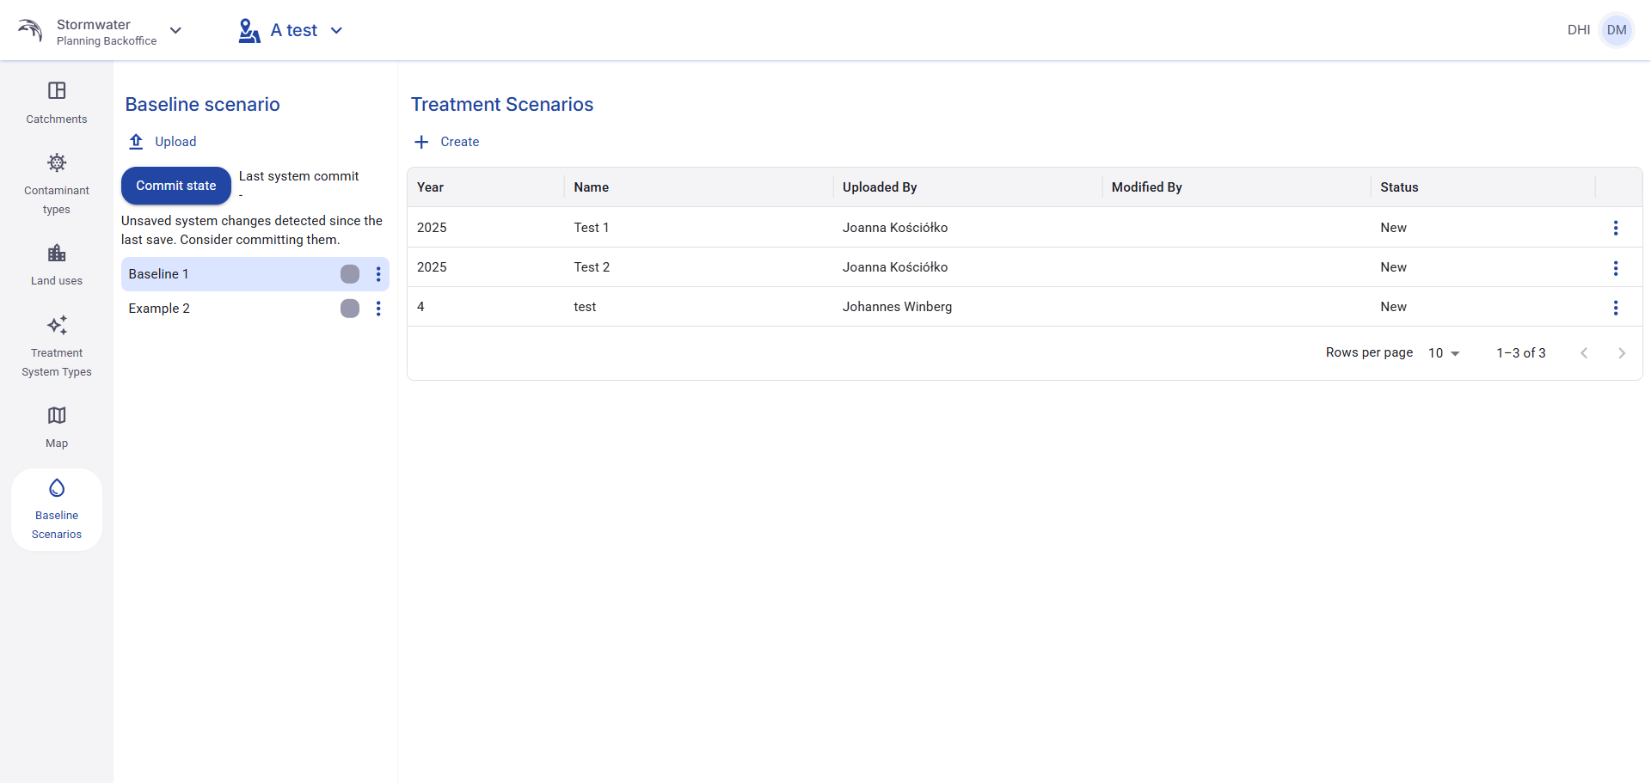
Task: Click the 1–3 of 3 pagination text
Action: [x=1520, y=353]
